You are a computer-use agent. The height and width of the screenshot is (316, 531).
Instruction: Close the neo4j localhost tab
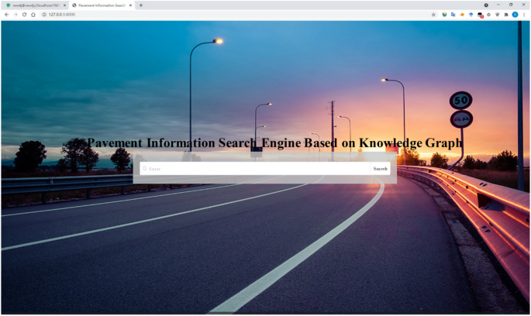coord(64,5)
